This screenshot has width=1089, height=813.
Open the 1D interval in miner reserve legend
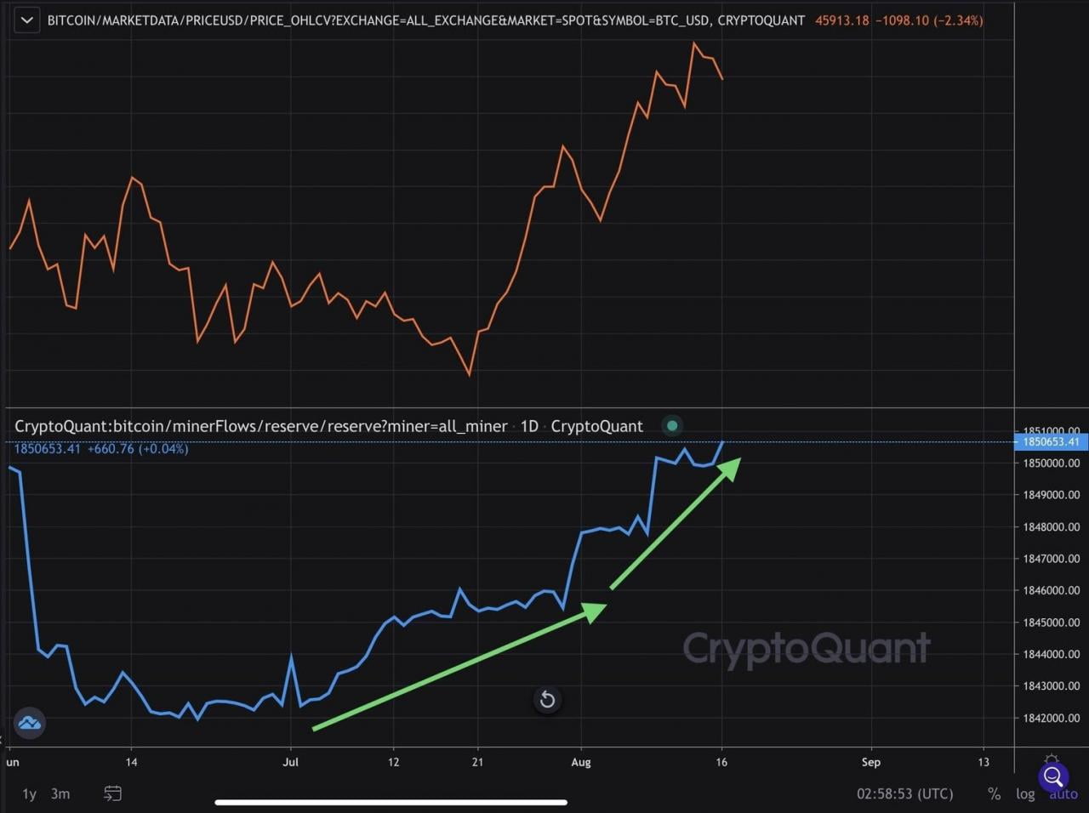pyautogui.click(x=529, y=426)
